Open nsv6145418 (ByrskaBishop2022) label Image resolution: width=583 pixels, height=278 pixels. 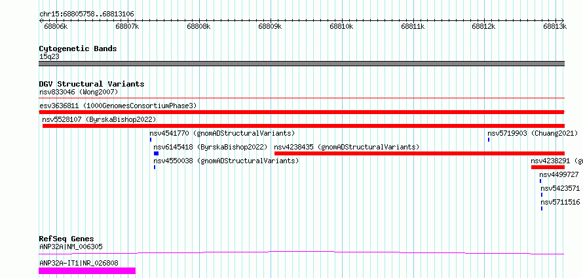[x=210, y=147]
